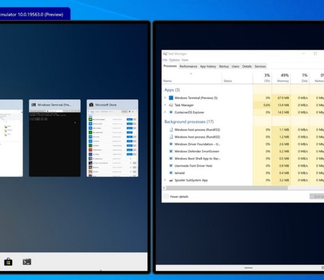Open the File menu in Task Manager
The image size is (324, 280).
pos(164,60)
